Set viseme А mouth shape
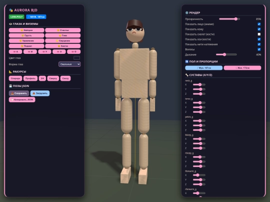 point(15,51)
